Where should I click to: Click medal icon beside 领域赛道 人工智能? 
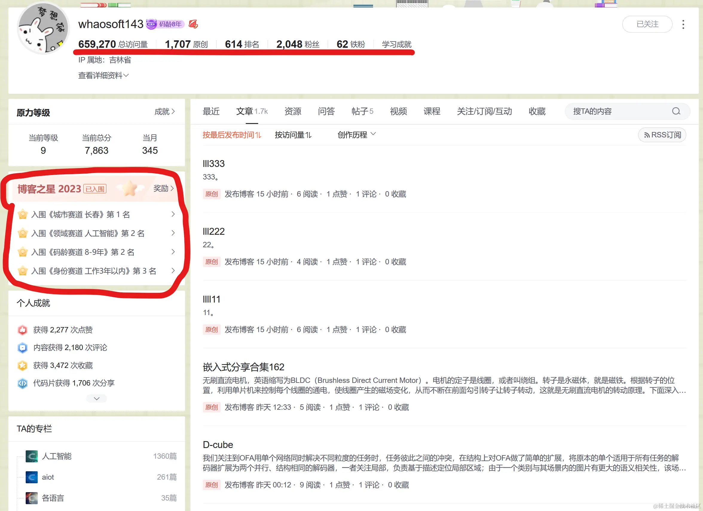pos(22,233)
